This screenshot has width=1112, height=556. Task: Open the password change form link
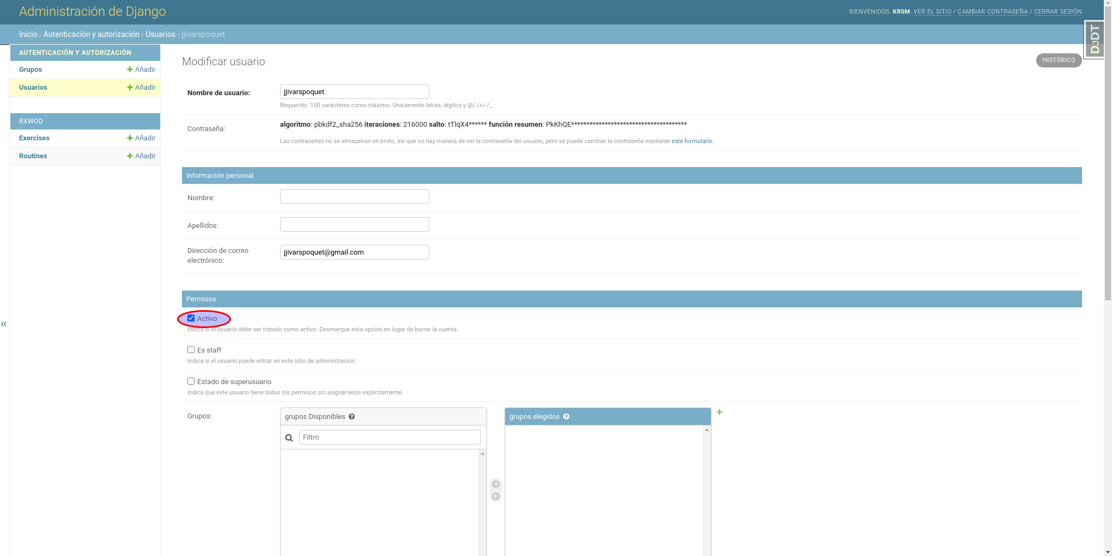pyautogui.click(x=691, y=141)
